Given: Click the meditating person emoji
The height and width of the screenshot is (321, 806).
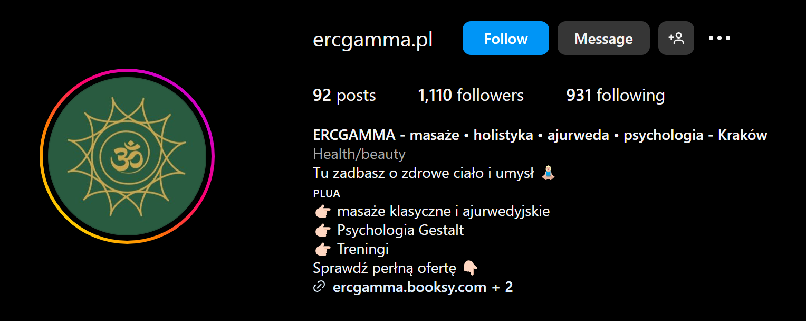Looking at the screenshot, I should point(549,173).
